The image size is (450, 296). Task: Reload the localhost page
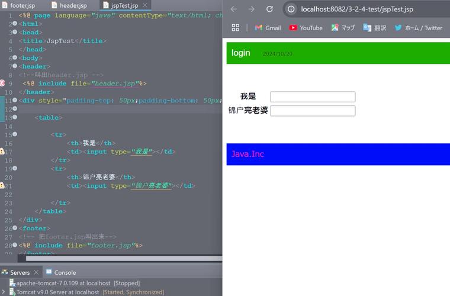[270, 9]
